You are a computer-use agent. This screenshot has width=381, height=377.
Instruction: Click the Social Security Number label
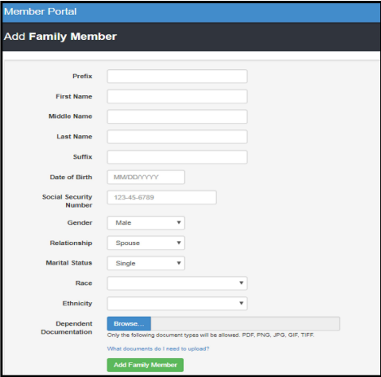coord(67,201)
